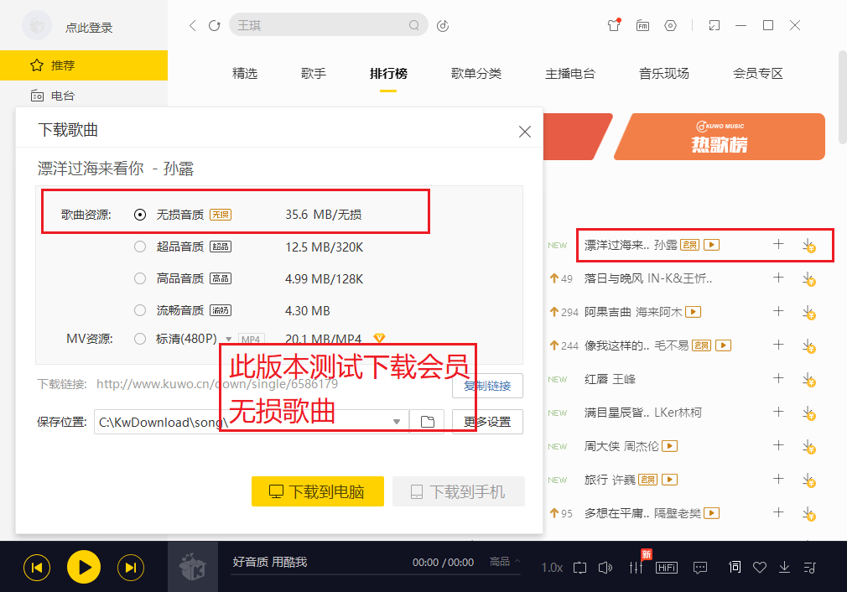Click the right-side vertical scrollbar

coord(842,97)
